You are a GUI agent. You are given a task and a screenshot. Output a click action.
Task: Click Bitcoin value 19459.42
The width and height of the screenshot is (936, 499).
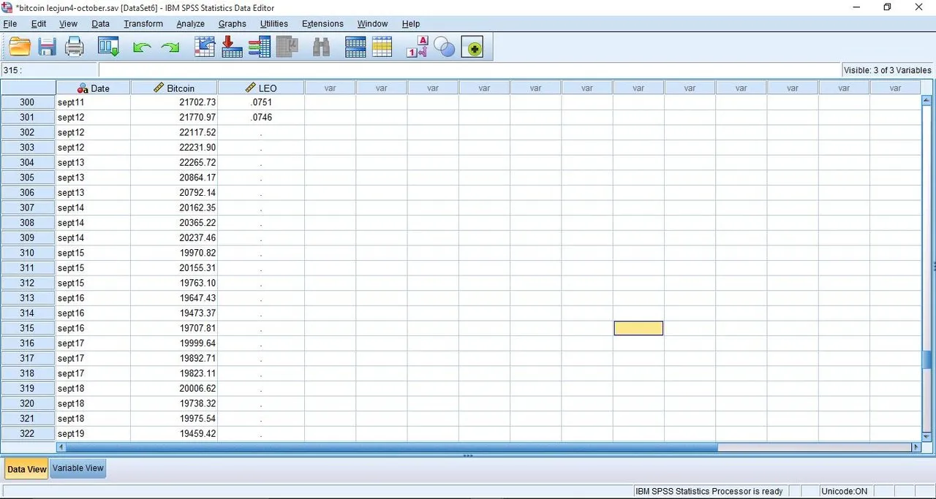click(x=174, y=433)
